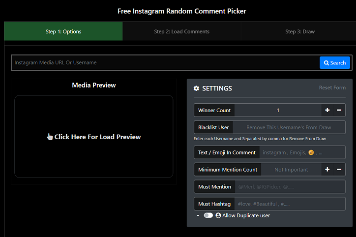This screenshot has height=237, width=356.
Task: Click the Minimum Mention Count value field
Action: click(291, 169)
